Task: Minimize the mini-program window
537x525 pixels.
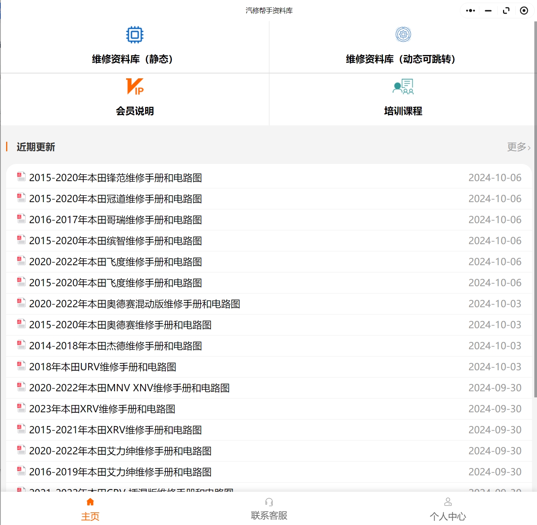Action: click(x=488, y=10)
